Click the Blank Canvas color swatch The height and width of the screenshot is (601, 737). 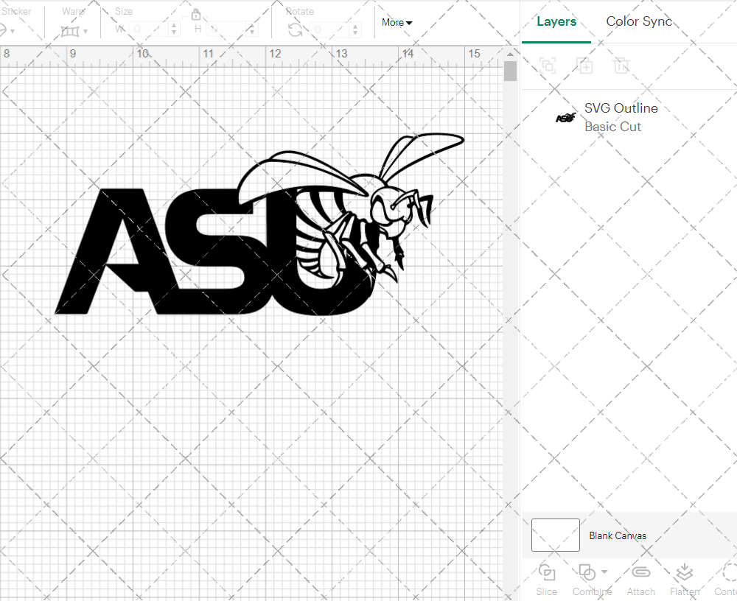point(555,535)
